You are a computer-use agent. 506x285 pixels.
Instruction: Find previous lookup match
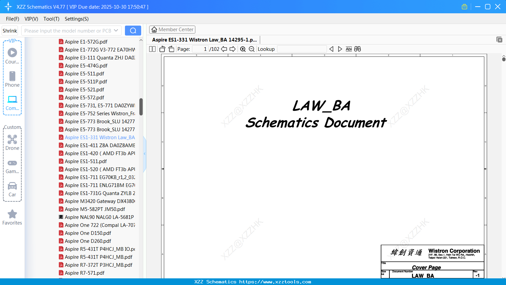click(x=331, y=49)
